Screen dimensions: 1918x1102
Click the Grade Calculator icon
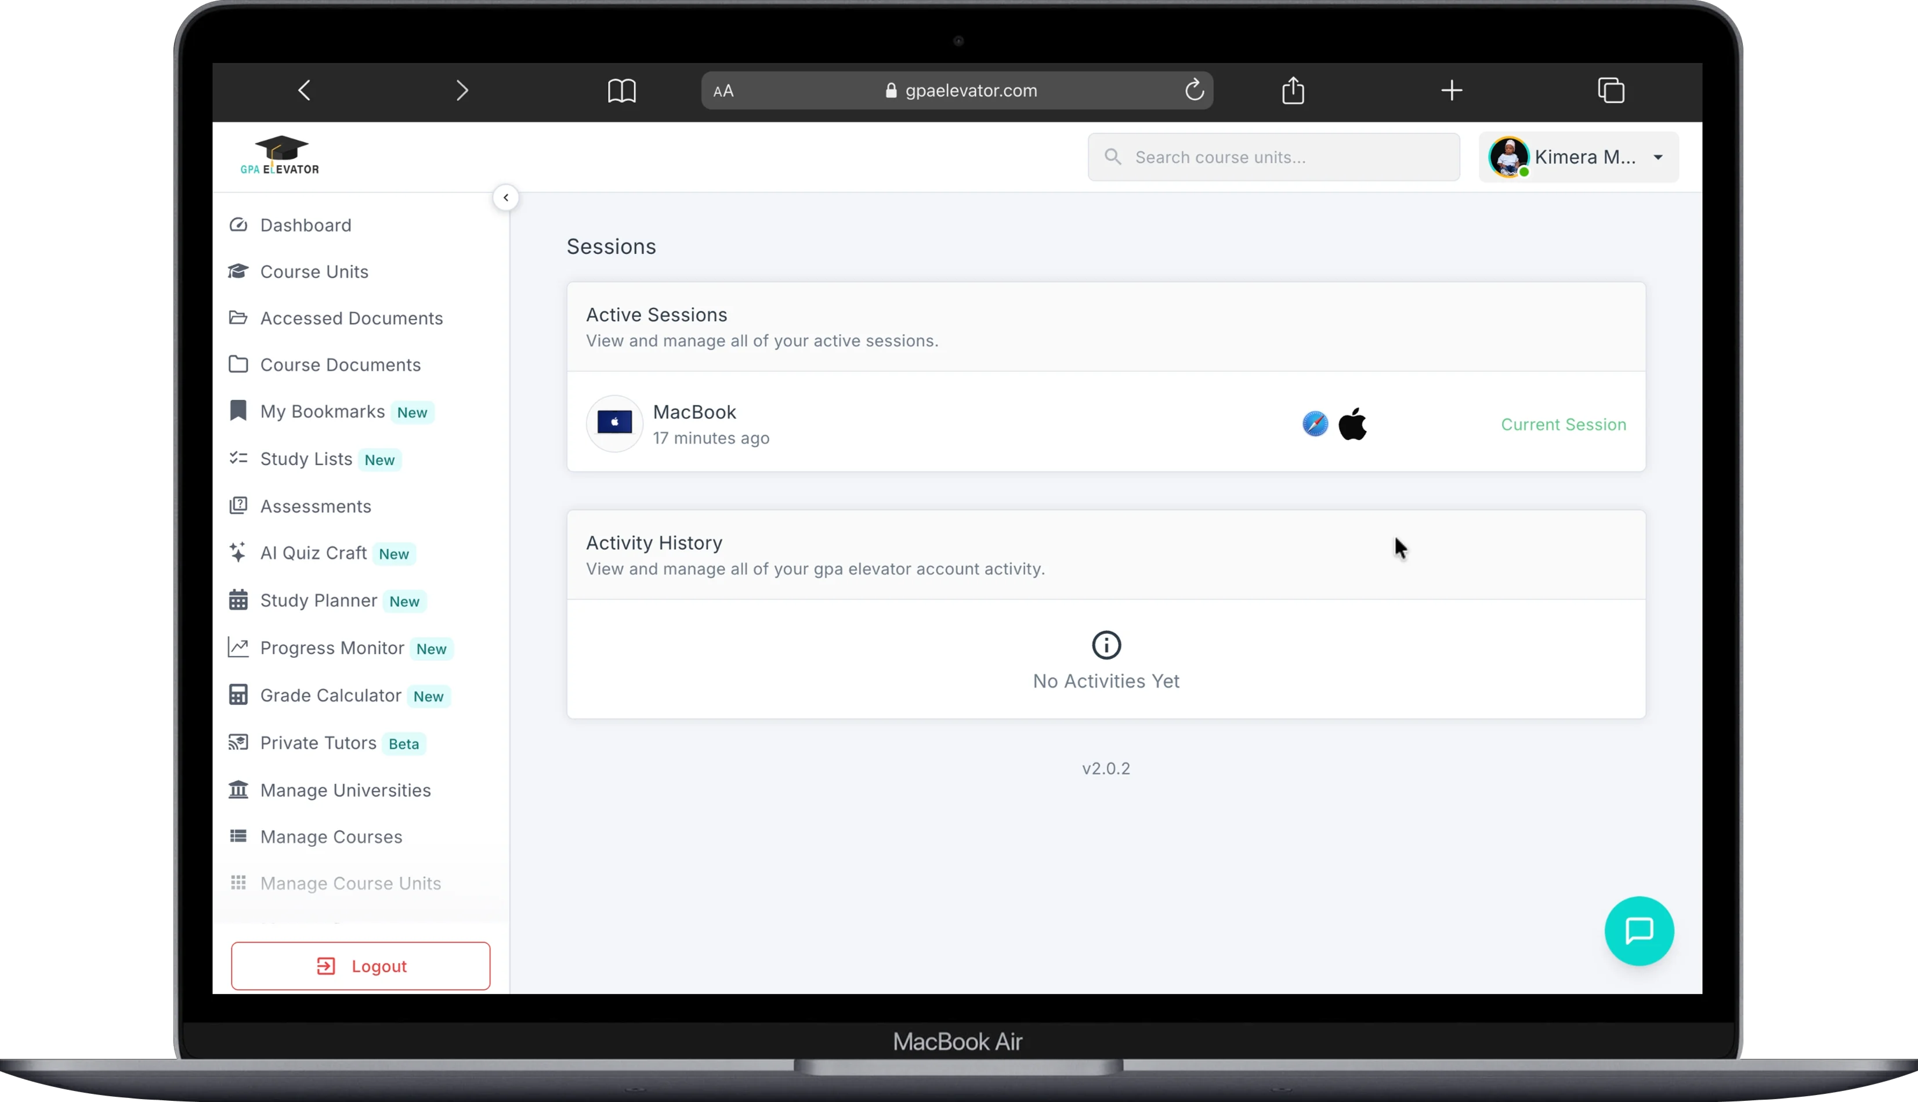pos(238,694)
